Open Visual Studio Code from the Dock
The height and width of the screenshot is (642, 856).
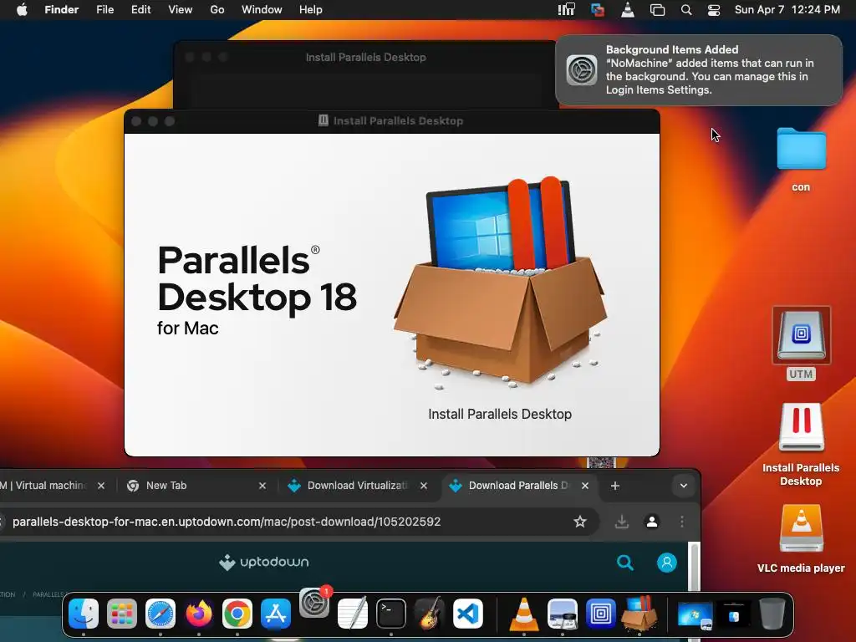(468, 614)
